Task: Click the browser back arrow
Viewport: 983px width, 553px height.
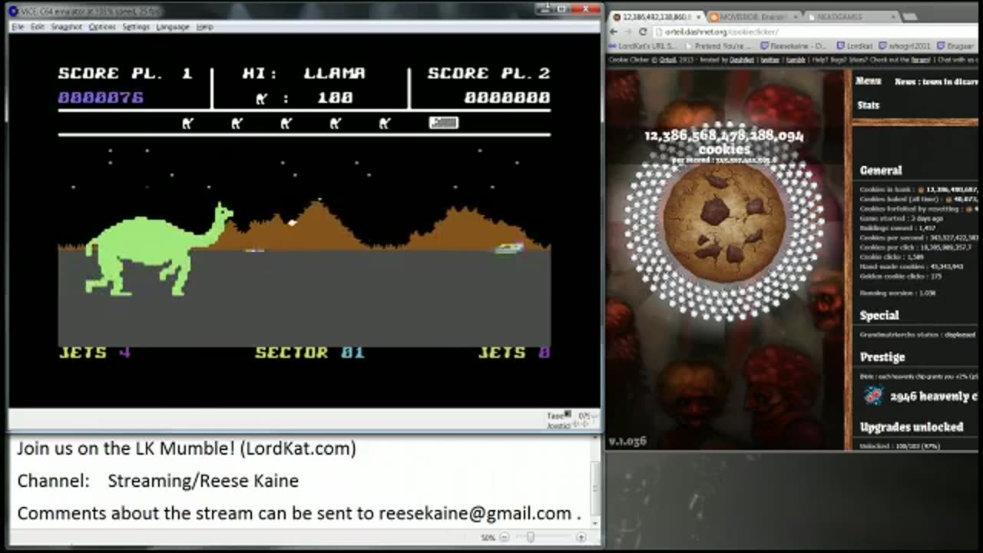Action: [x=614, y=31]
